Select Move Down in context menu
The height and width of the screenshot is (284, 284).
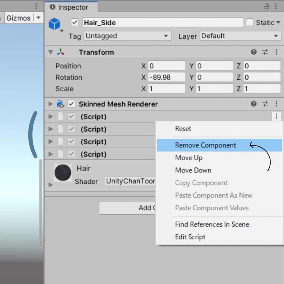193,170
